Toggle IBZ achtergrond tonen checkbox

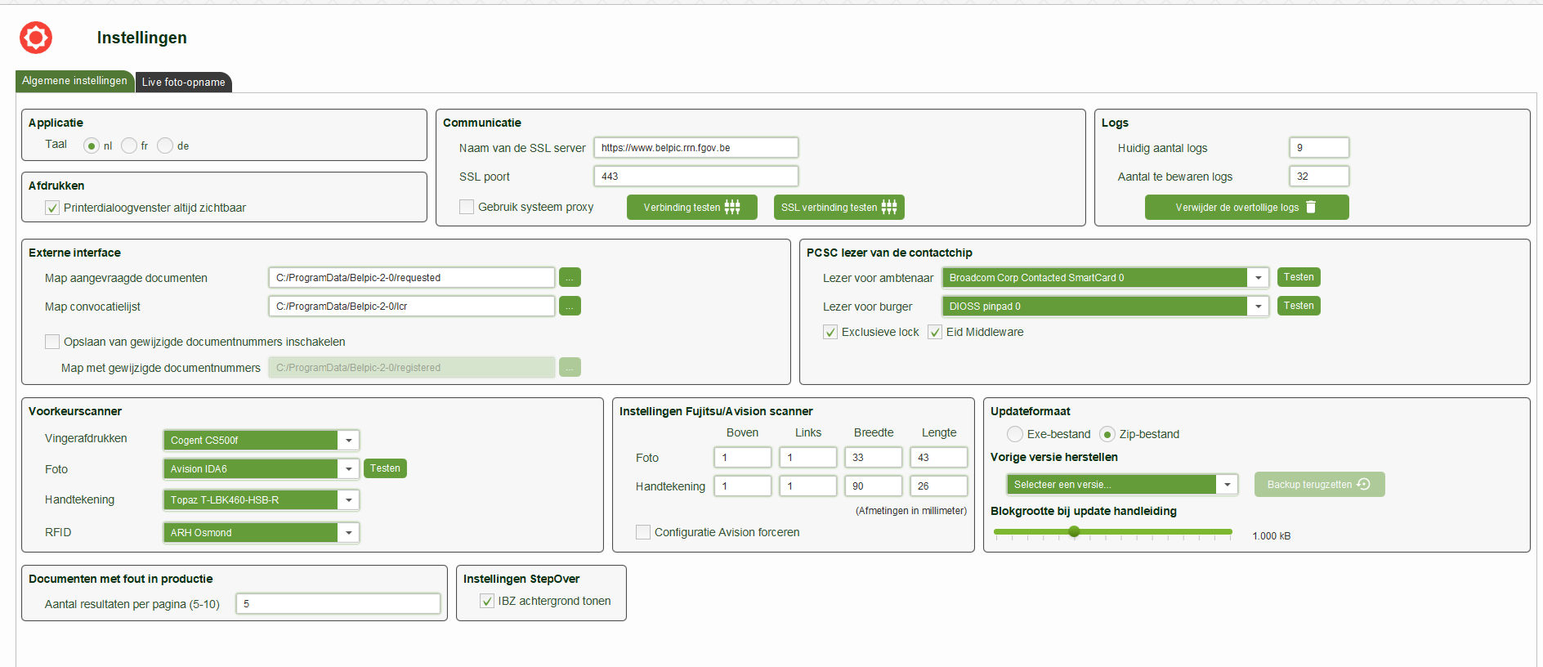487,602
